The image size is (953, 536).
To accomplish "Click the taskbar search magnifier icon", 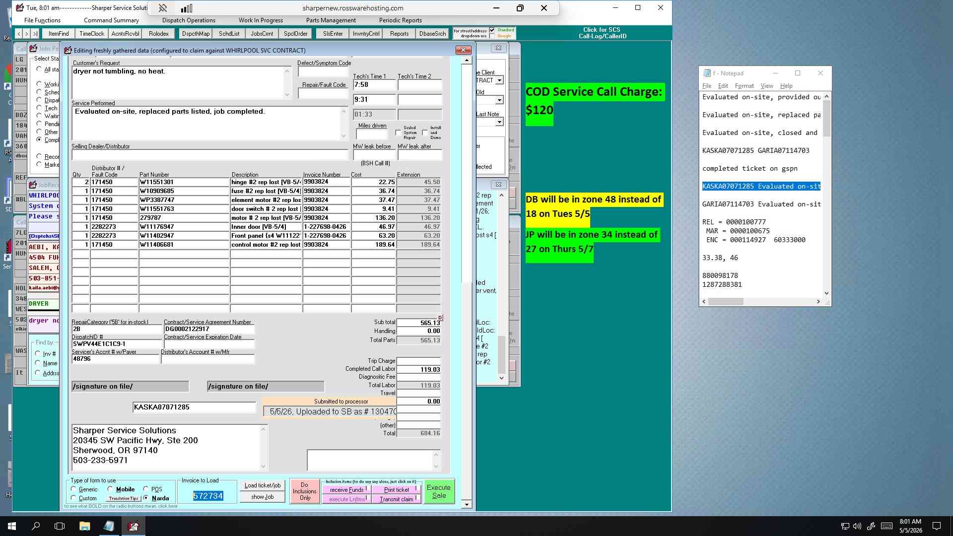I will (x=36, y=526).
